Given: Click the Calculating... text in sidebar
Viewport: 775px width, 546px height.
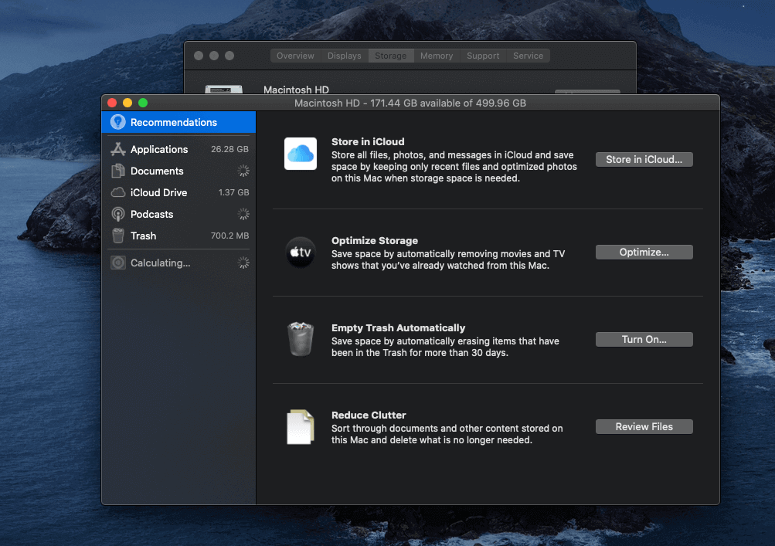Looking at the screenshot, I should coord(160,263).
